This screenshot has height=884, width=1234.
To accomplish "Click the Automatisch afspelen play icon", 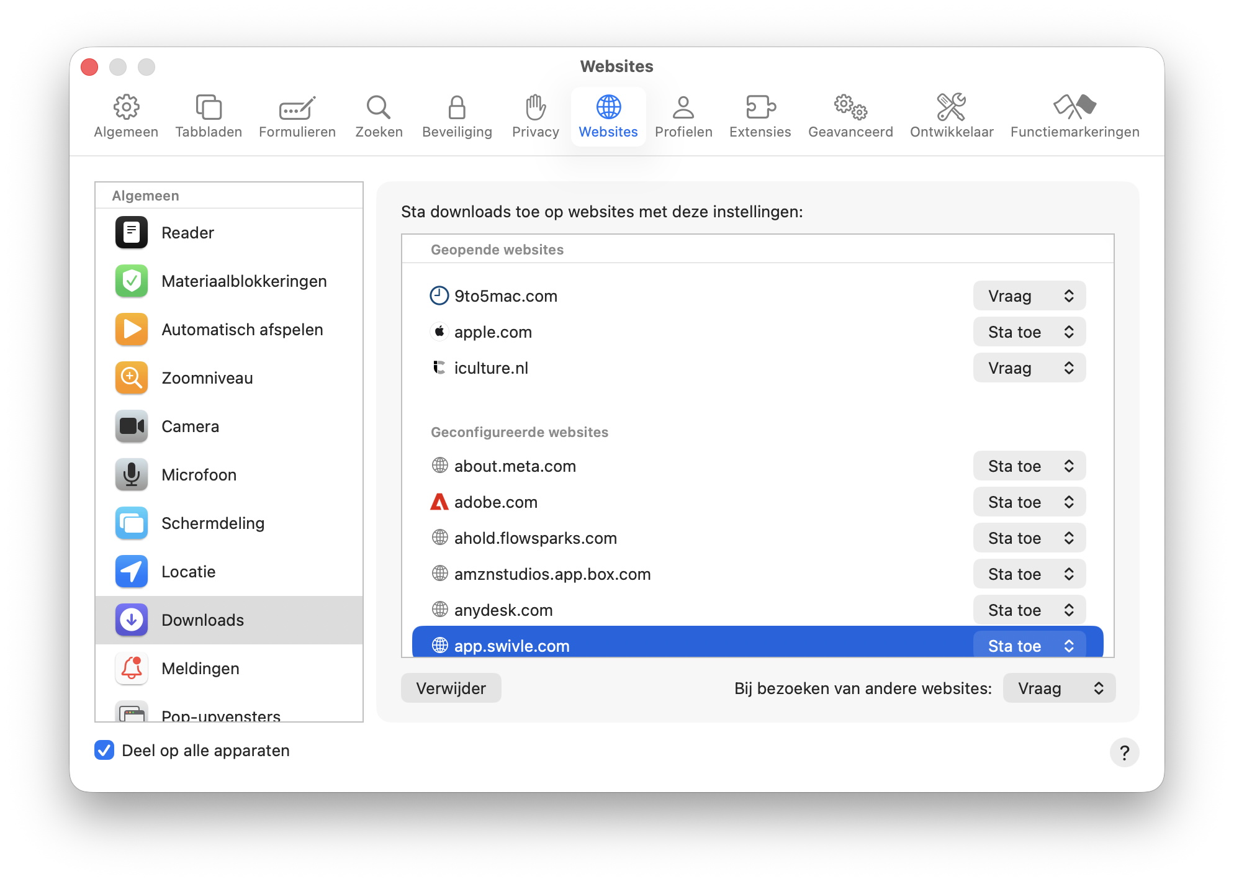I will click(132, 330).
